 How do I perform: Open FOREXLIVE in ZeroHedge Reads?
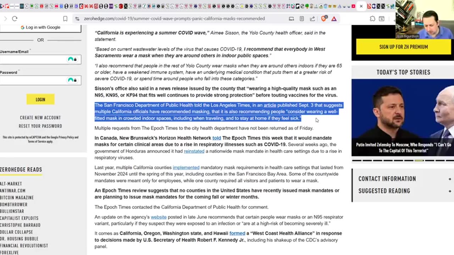tap(9, 253)
